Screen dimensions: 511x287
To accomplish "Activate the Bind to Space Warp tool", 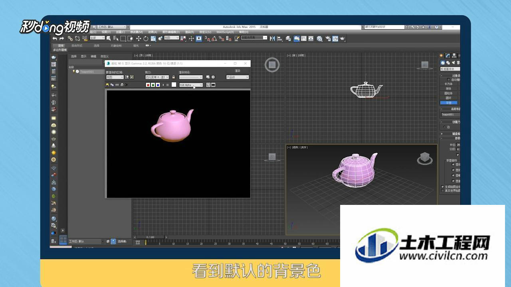I will (85, 38).
